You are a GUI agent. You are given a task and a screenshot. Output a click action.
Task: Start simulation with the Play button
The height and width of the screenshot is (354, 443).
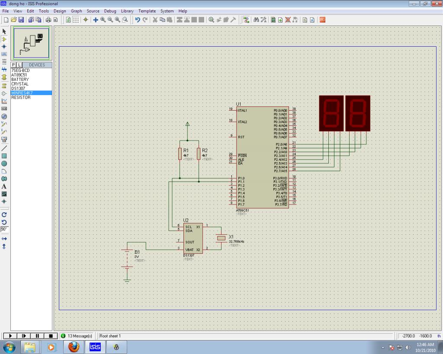click(x=10, y=336)
